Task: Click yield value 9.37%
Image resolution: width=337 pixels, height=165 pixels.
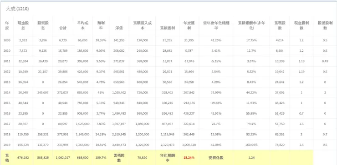Action: (101, 72)
